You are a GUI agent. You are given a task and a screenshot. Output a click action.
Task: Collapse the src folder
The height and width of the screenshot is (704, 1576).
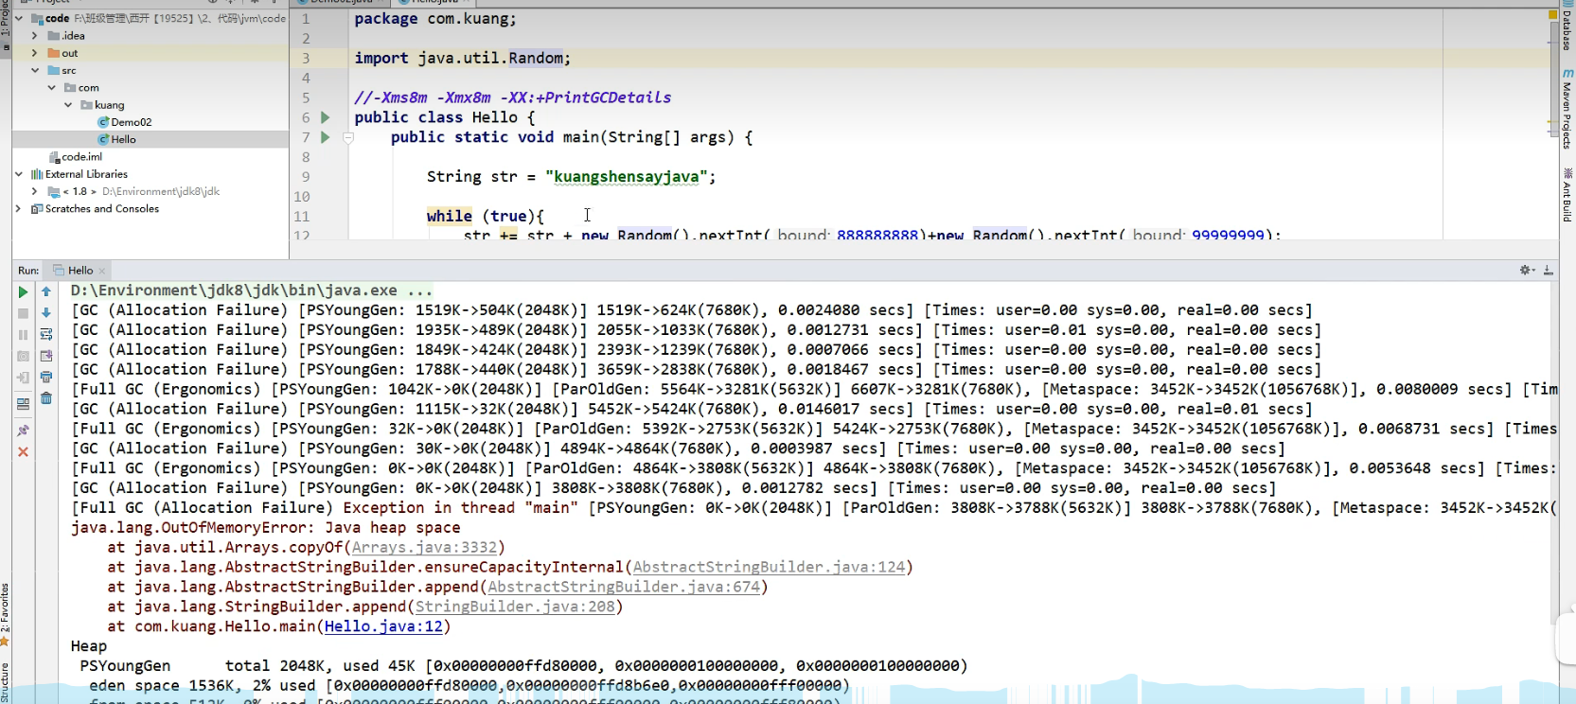35,70
